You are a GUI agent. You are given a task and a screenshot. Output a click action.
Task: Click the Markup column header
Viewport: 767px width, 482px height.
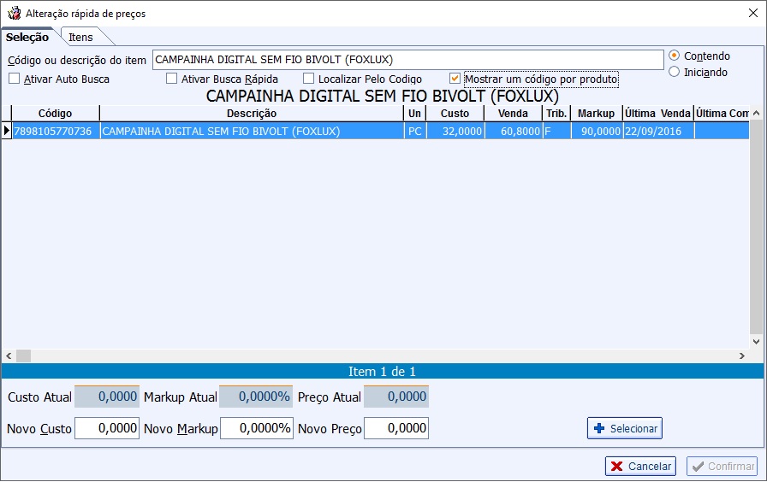(597, 114)
